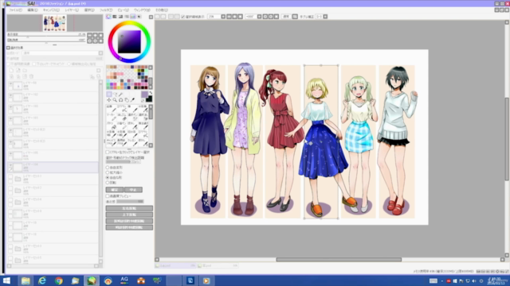This screenshot has height=286, width=510.
Task: Select the magic wand tool
Action: coord(120,94)
